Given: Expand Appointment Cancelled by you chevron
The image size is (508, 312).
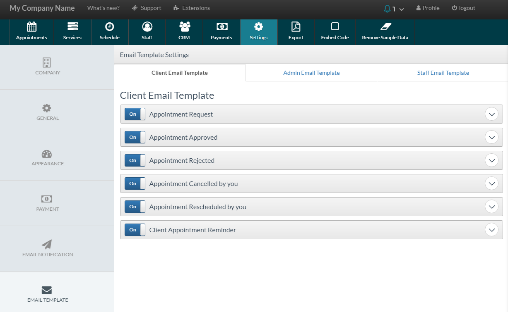Looking at the screenshot, I should pyautogui.click(x=491, y=183).
